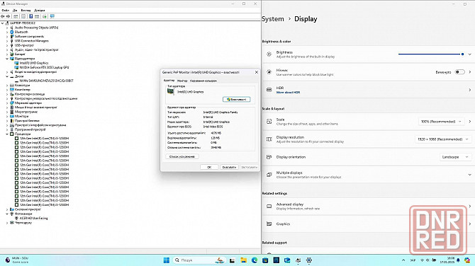
Task: Click the taskbar search box
Action: point(199,260)
